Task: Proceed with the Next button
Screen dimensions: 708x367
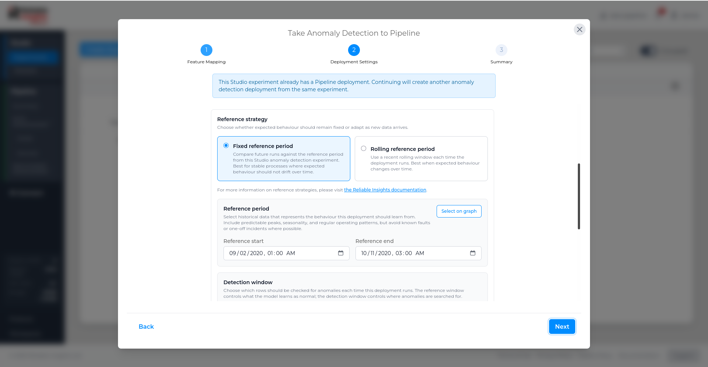Action: pos(562,327)
